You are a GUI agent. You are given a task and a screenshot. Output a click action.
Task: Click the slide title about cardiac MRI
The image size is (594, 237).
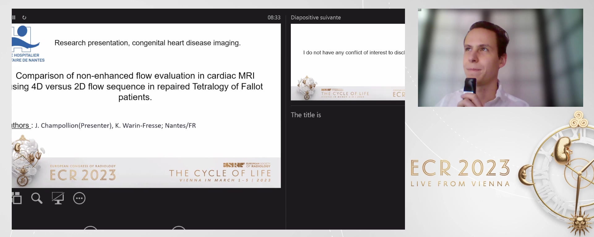coord(137,86)
